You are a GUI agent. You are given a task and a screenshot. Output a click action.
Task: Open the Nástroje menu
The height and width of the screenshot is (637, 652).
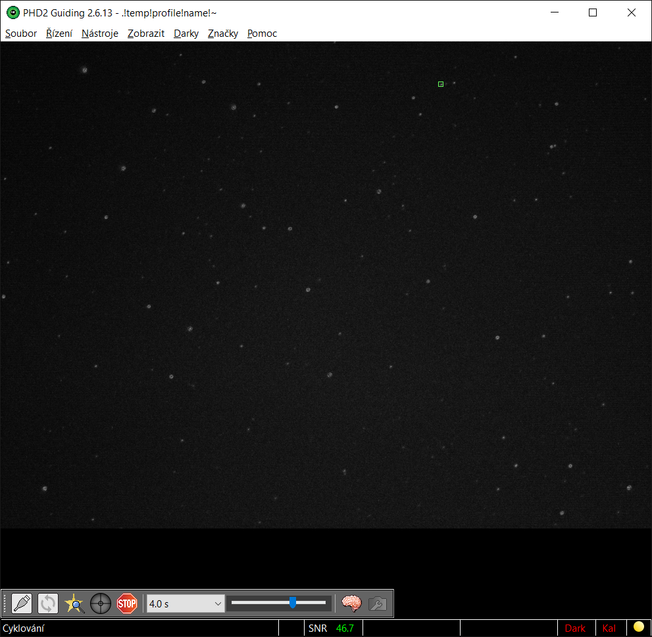pos(100,34)
